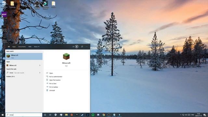Choose Uninstall for Minecraft
Screen dimensions: 208x117
52,90
